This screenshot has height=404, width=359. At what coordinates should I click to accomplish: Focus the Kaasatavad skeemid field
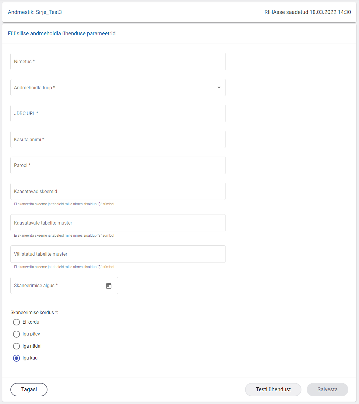(118, 192)
